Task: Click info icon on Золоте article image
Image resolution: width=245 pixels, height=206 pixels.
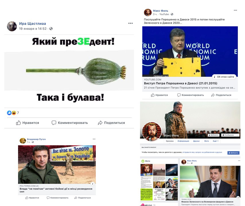Action: coord(93,184)
